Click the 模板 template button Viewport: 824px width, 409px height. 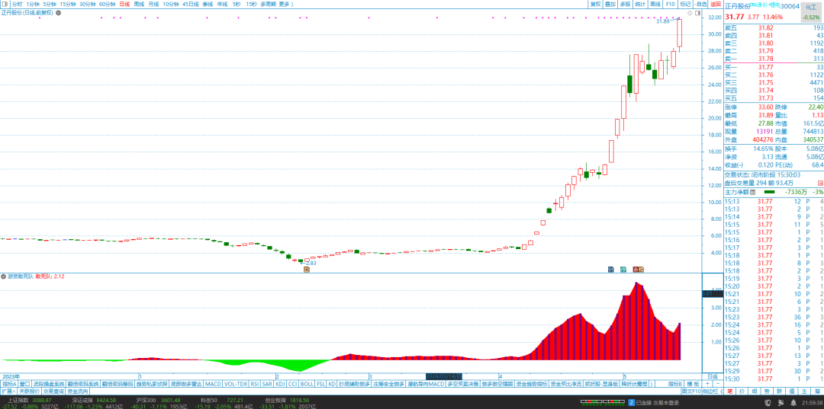693,384
